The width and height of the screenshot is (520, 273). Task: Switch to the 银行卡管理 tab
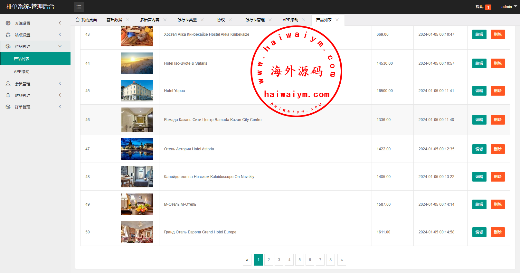point(255,20)
